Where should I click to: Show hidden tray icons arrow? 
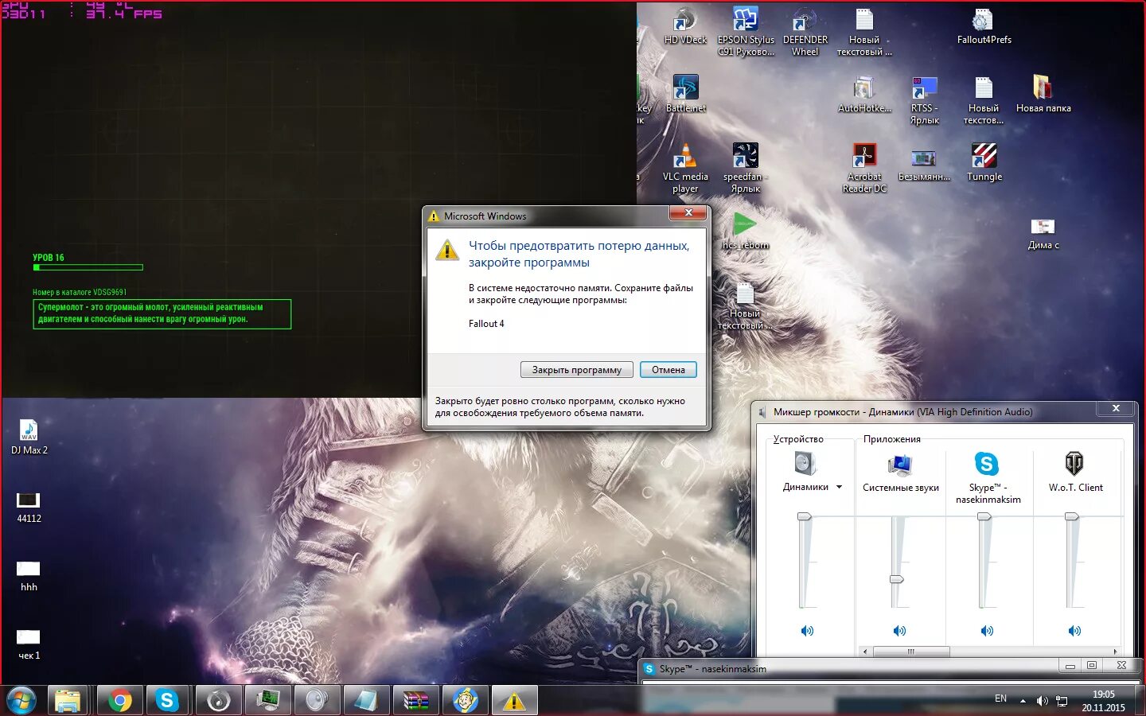(x=1023, y=701)
